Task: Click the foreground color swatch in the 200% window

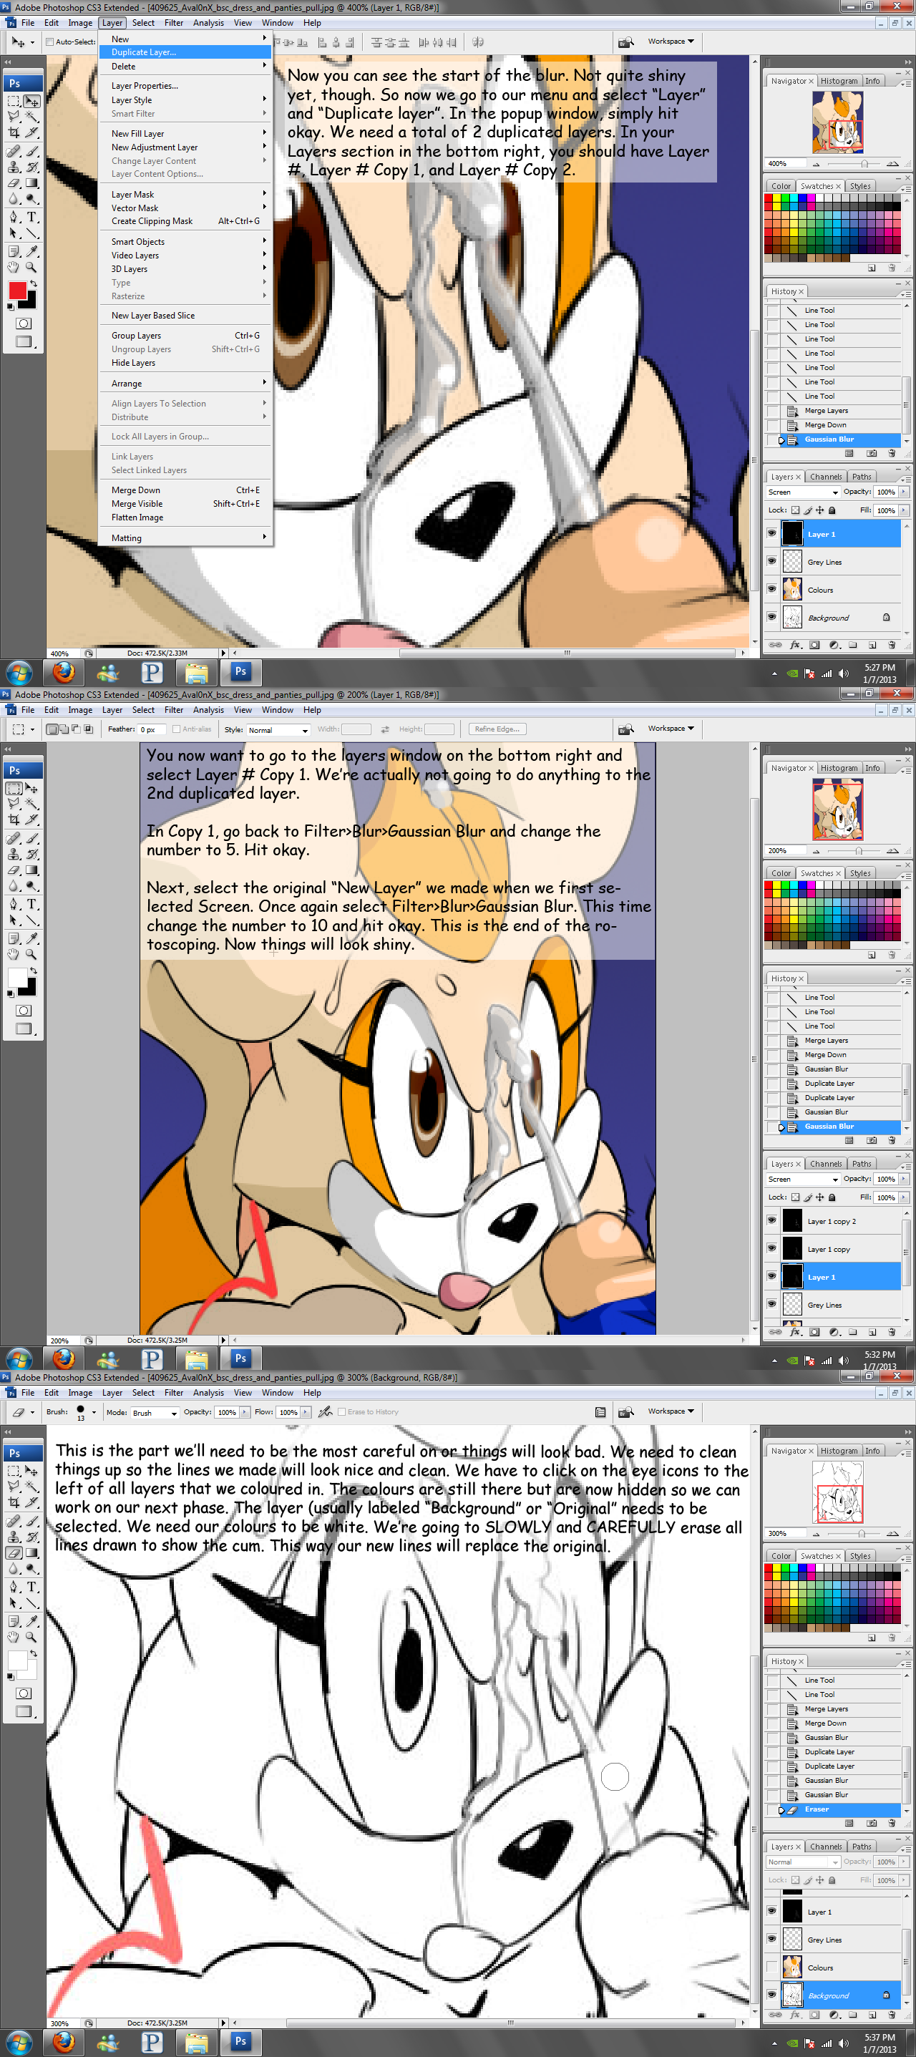Action: [x=18, y=978]
